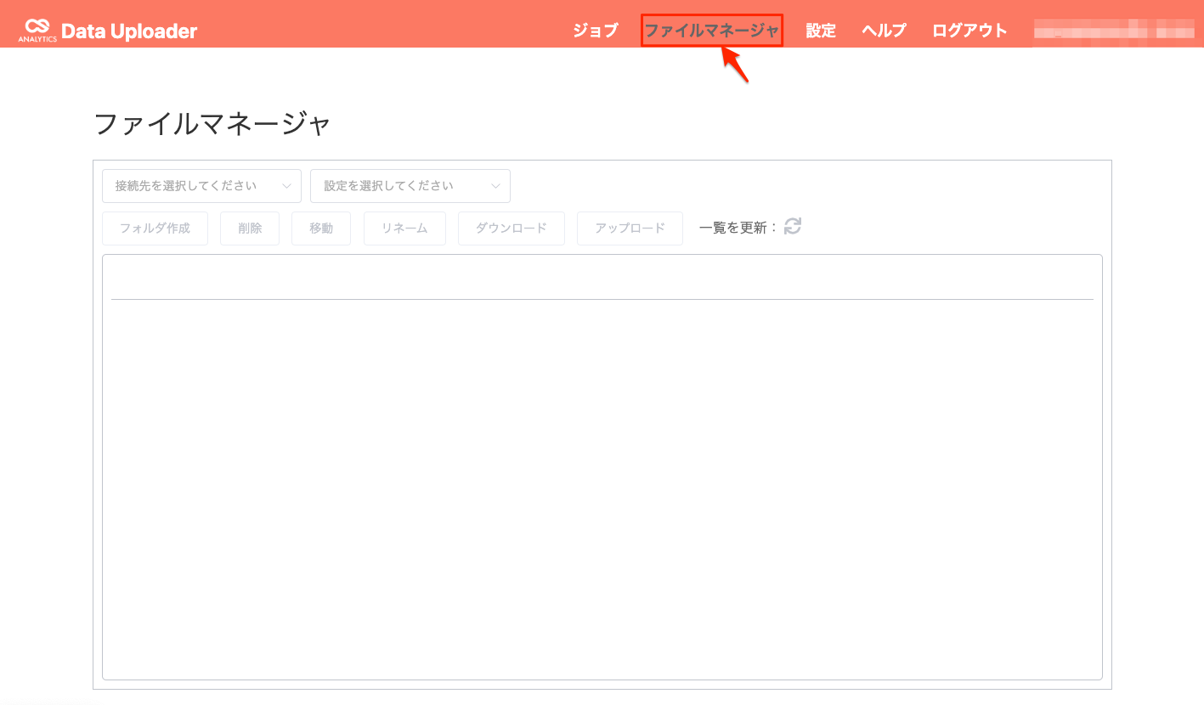1204x705 pixels.
Task: Click the Data Uploader brand text
Action: [x=129, y=31]
